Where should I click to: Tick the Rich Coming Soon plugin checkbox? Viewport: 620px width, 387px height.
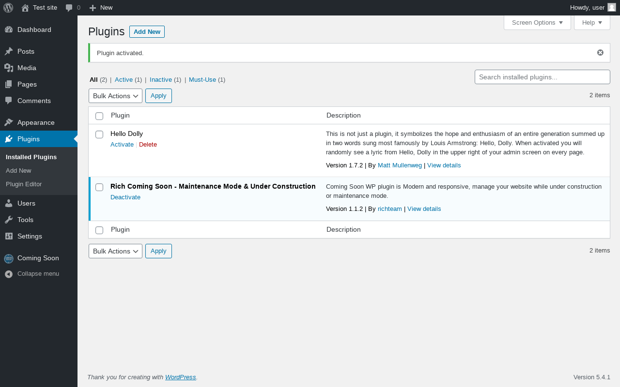99,187
